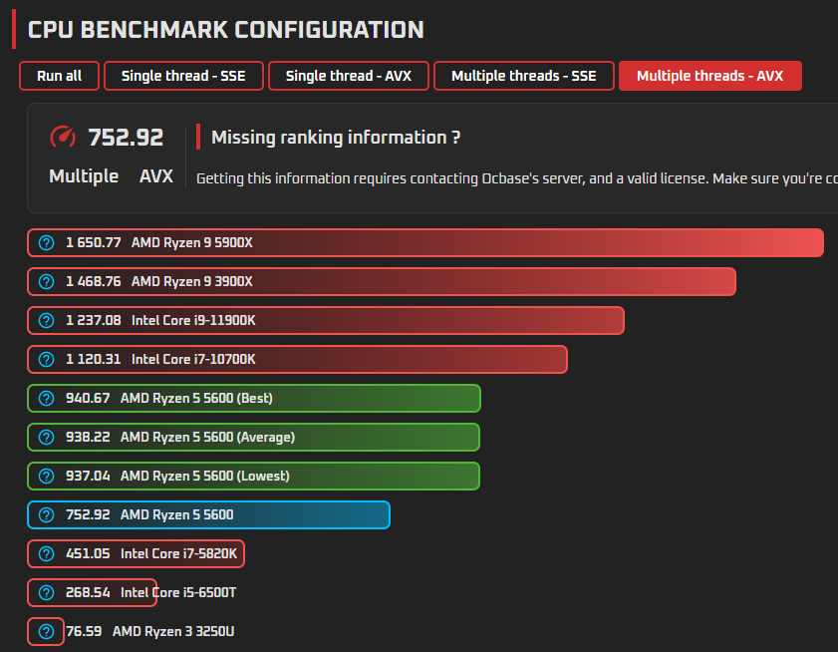Open info icon for Ryzen 5 5600 (Best)

point(47,399)
